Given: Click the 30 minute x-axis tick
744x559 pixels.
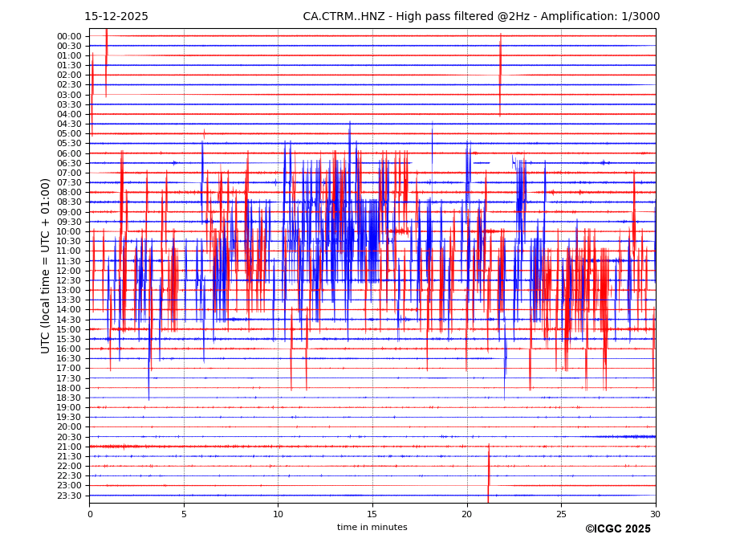Looking at the screenshot, I should pos(655,514).
